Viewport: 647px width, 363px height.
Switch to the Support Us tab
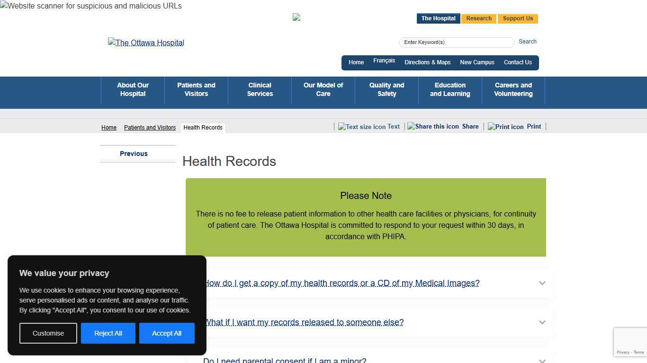[518, 18]
